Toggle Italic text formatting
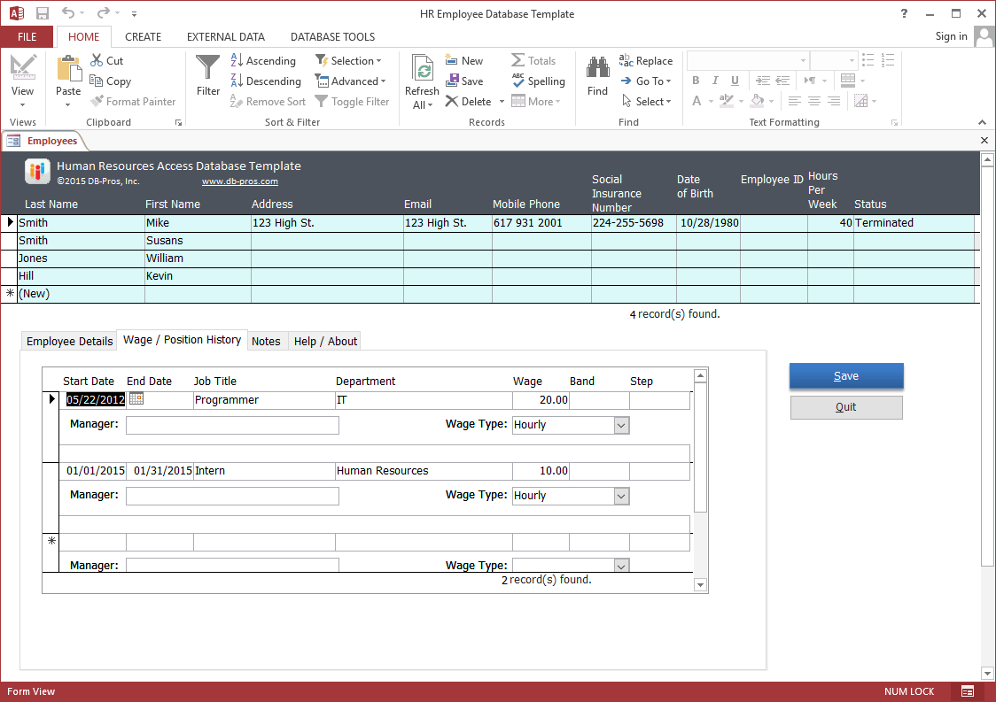 pos(715,81)
